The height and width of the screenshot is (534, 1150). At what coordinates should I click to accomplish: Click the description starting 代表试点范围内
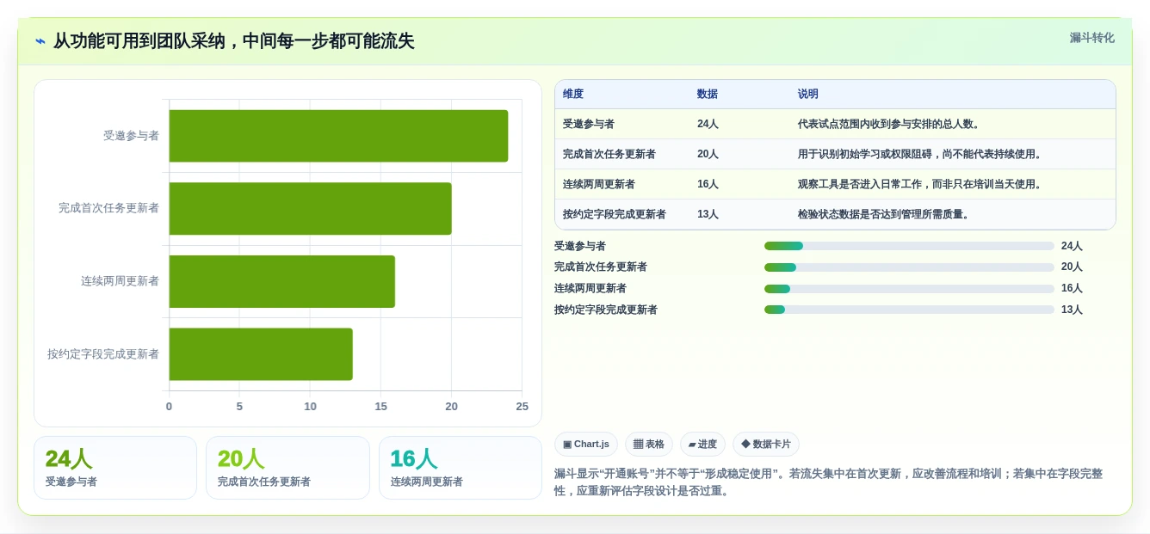tap(889, 124)
